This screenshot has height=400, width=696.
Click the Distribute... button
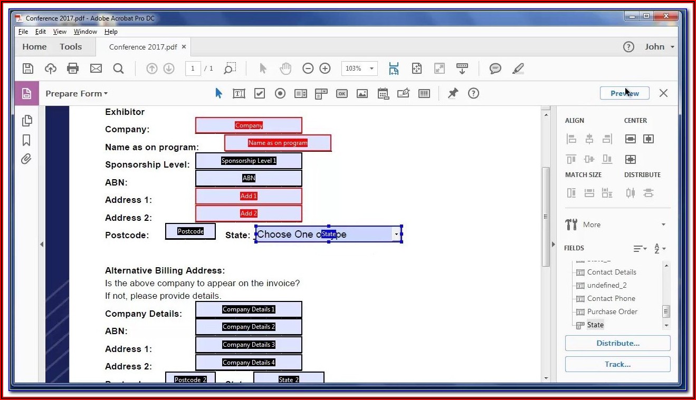(x=617, y=343)
